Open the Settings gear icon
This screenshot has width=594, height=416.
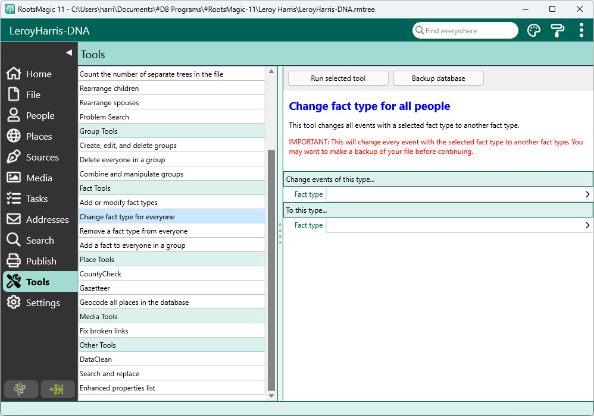14,302
